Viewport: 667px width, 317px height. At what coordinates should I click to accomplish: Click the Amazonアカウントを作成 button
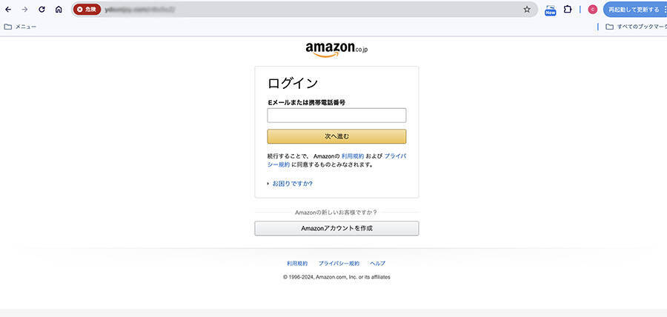[x=336, y=228]
